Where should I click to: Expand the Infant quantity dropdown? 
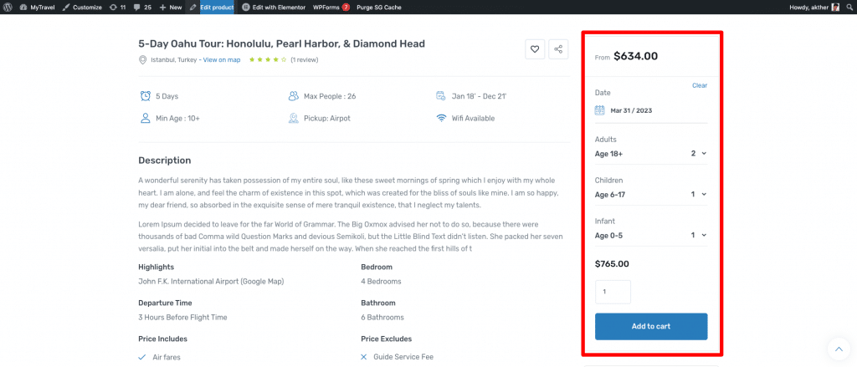pos(699,235)
